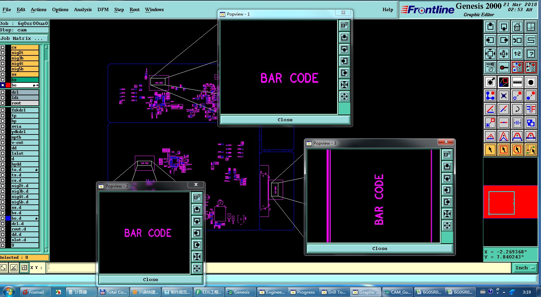This screenshot has height=297, width=541.
Task: Click the mirror F icon
Action: (531, 109)
